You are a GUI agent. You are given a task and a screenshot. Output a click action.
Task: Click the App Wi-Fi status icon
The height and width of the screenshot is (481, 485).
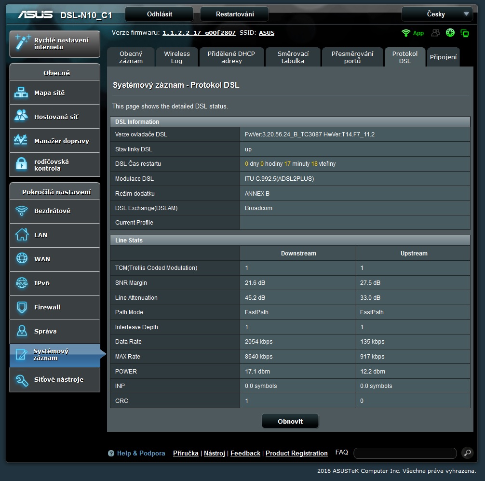point(406,33)
